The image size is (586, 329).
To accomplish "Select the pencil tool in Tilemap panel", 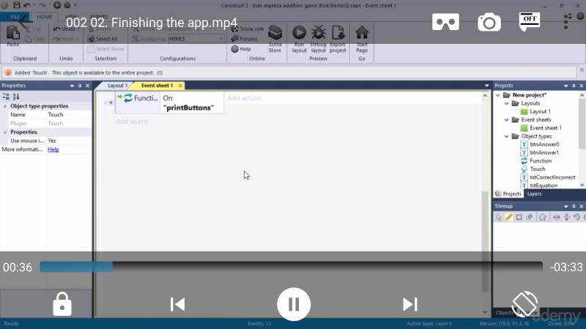I will click(509, 217).
